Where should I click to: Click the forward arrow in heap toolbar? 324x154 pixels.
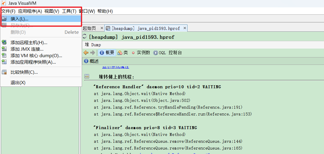pyautogui.click(x=93, y=53)
